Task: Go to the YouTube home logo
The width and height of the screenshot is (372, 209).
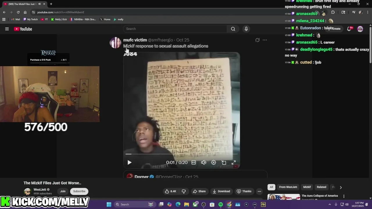Action: 23,29
